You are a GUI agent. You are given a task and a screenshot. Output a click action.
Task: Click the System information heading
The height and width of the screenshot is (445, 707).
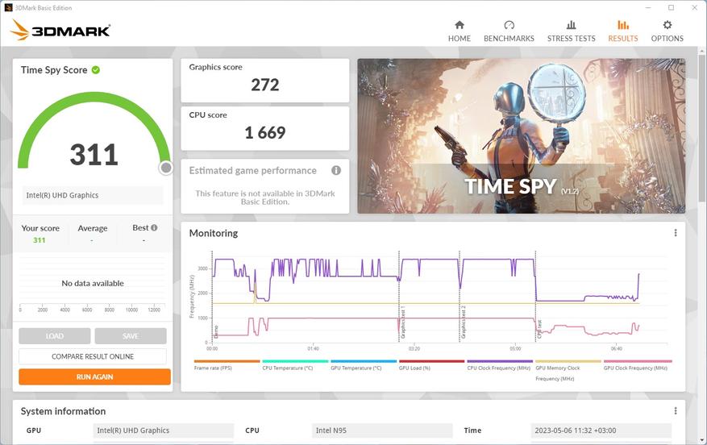[x=63, y=411]
